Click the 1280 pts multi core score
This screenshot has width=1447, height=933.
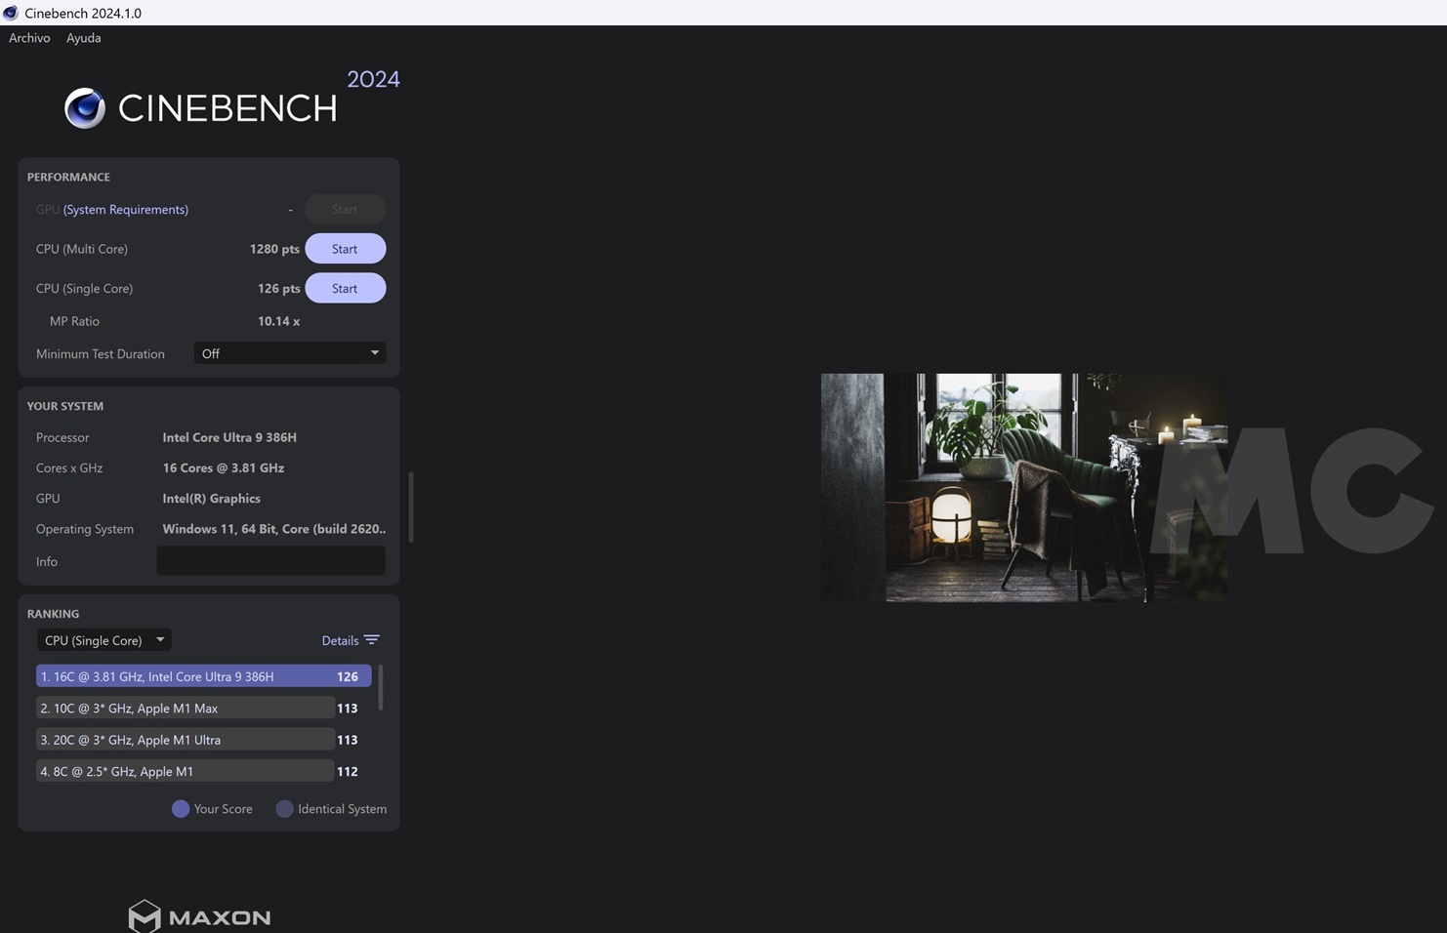point(274,249)
